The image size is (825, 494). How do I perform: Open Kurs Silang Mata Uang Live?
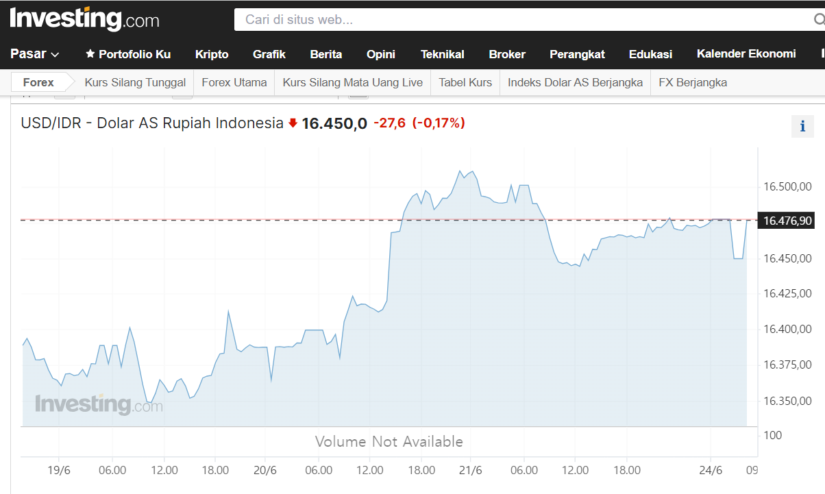[x=353, y=82]
